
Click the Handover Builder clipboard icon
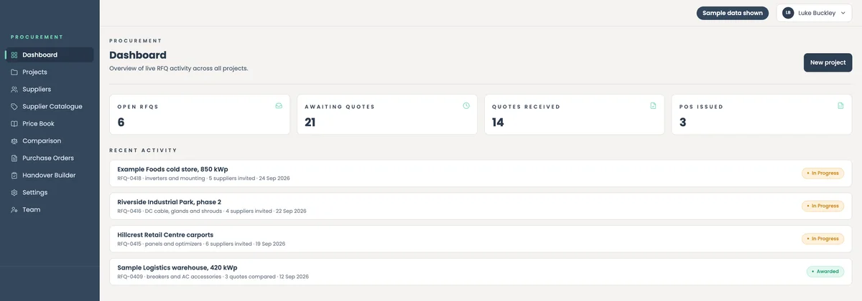coord(14,176)
